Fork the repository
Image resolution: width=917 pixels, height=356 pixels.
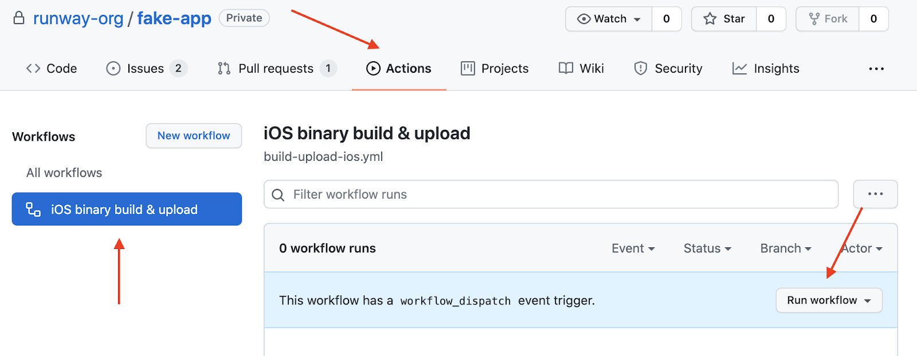click(x=828, y=19)
